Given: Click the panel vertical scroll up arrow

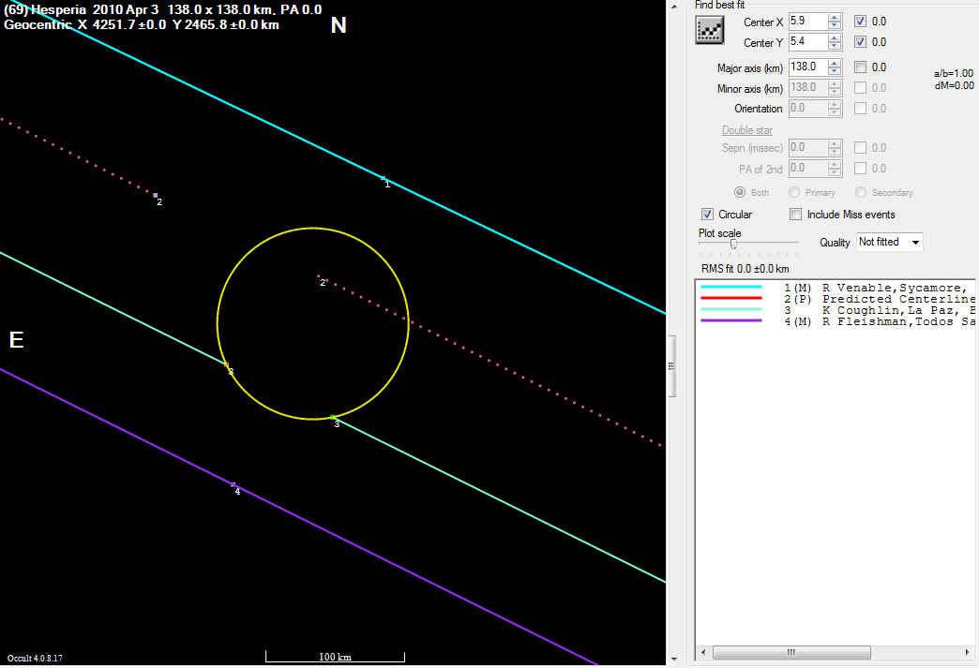Looking at the screenshot, I should coord(673,6).
